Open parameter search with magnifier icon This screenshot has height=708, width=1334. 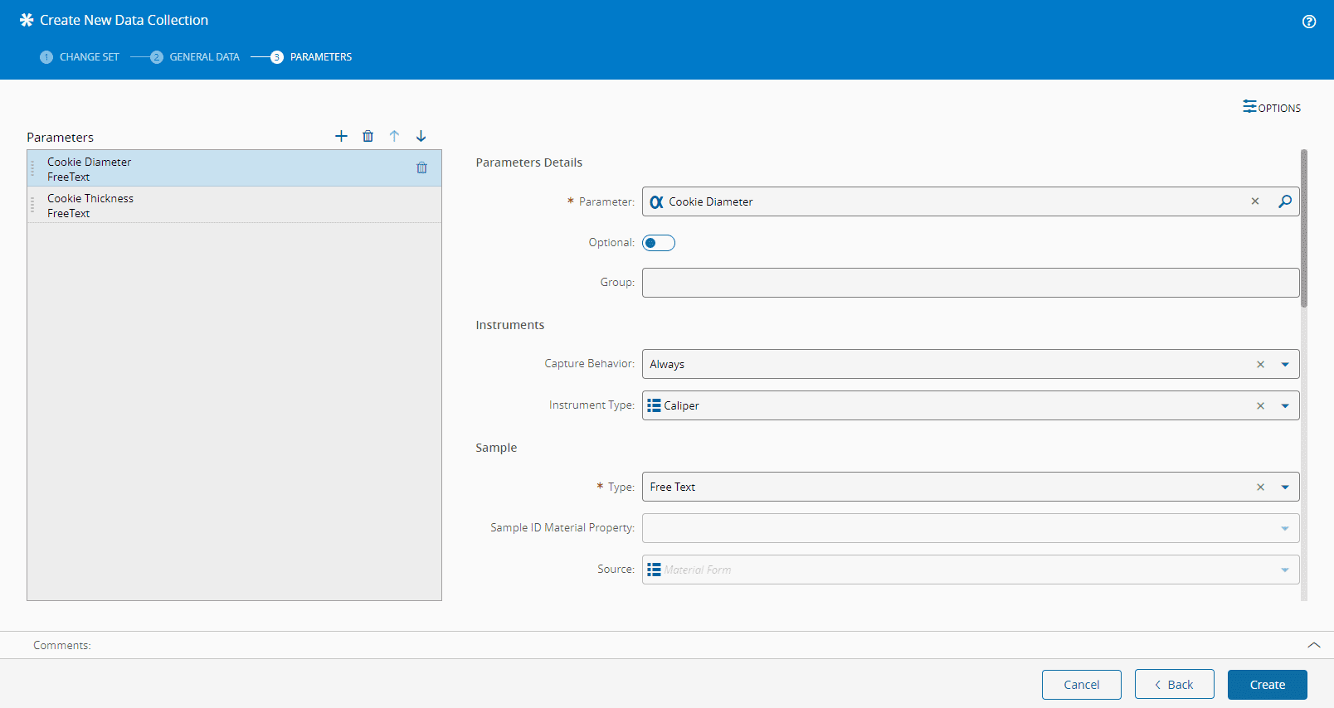(1284, 201)
